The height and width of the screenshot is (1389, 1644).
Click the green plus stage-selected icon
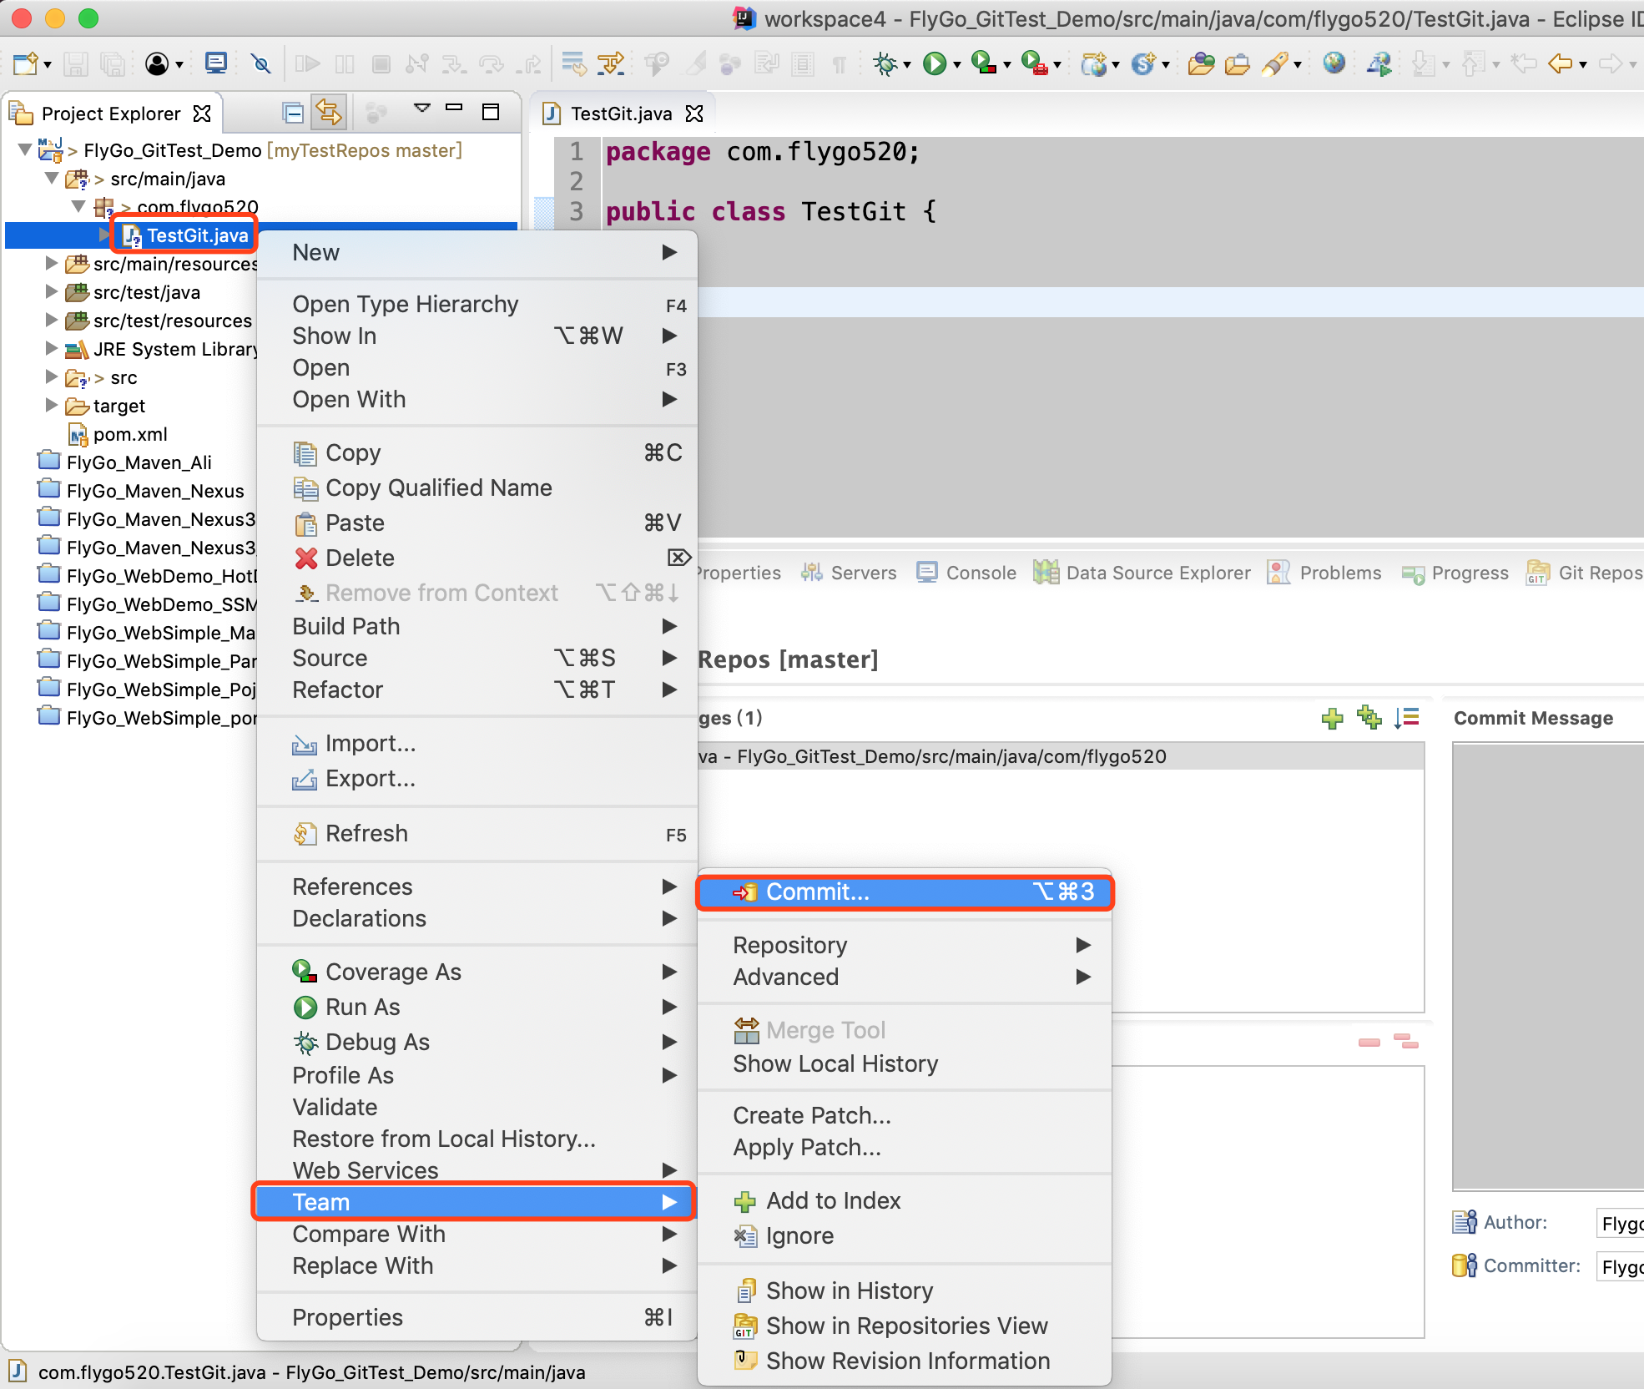(1332, 718)
